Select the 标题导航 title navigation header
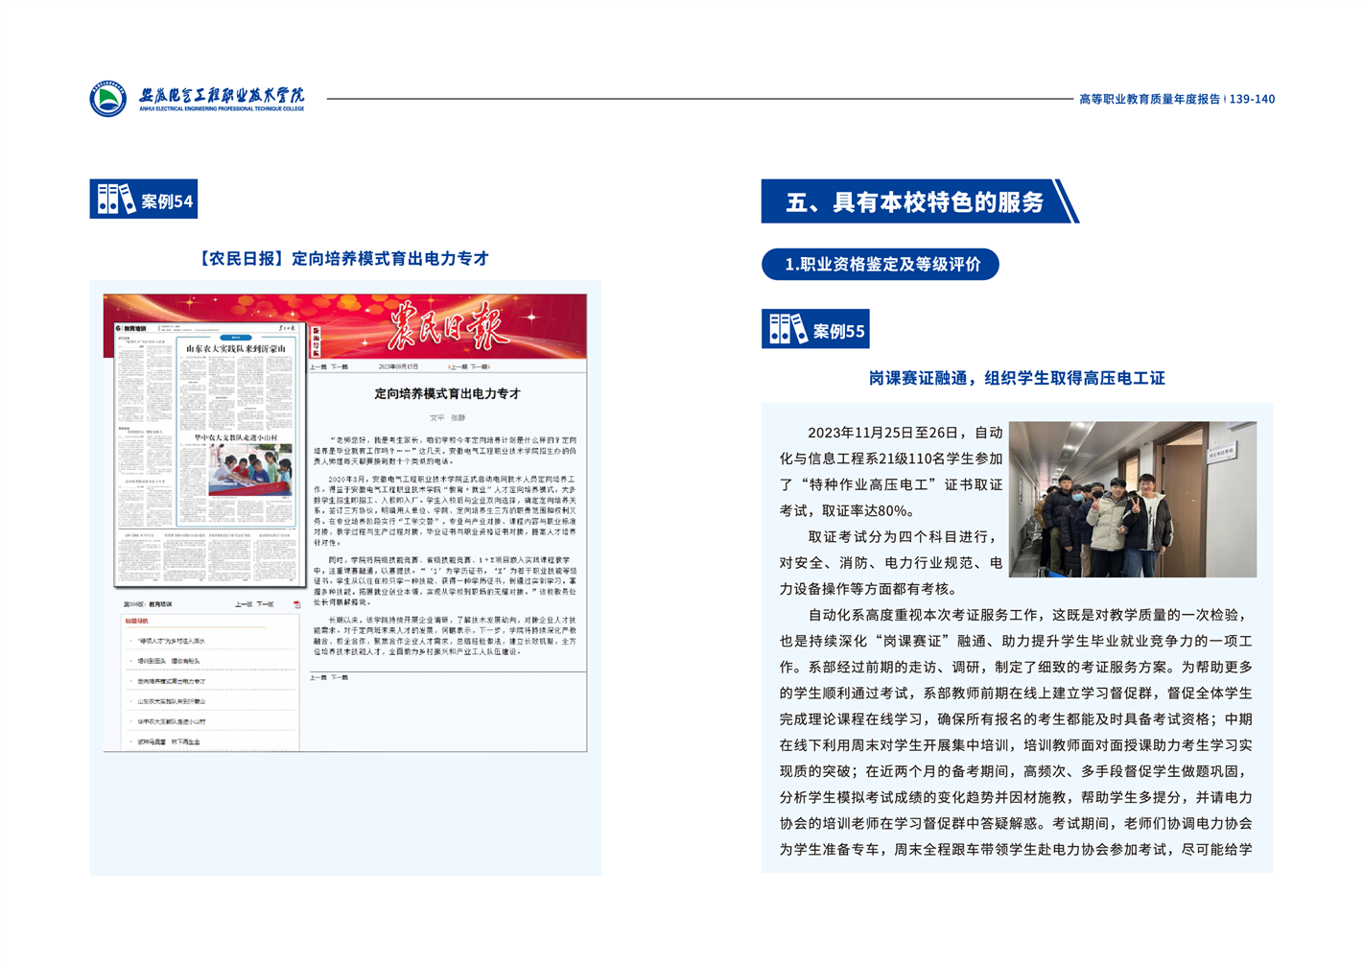This screenshot has width=1363, height=964. pos(137,622)
